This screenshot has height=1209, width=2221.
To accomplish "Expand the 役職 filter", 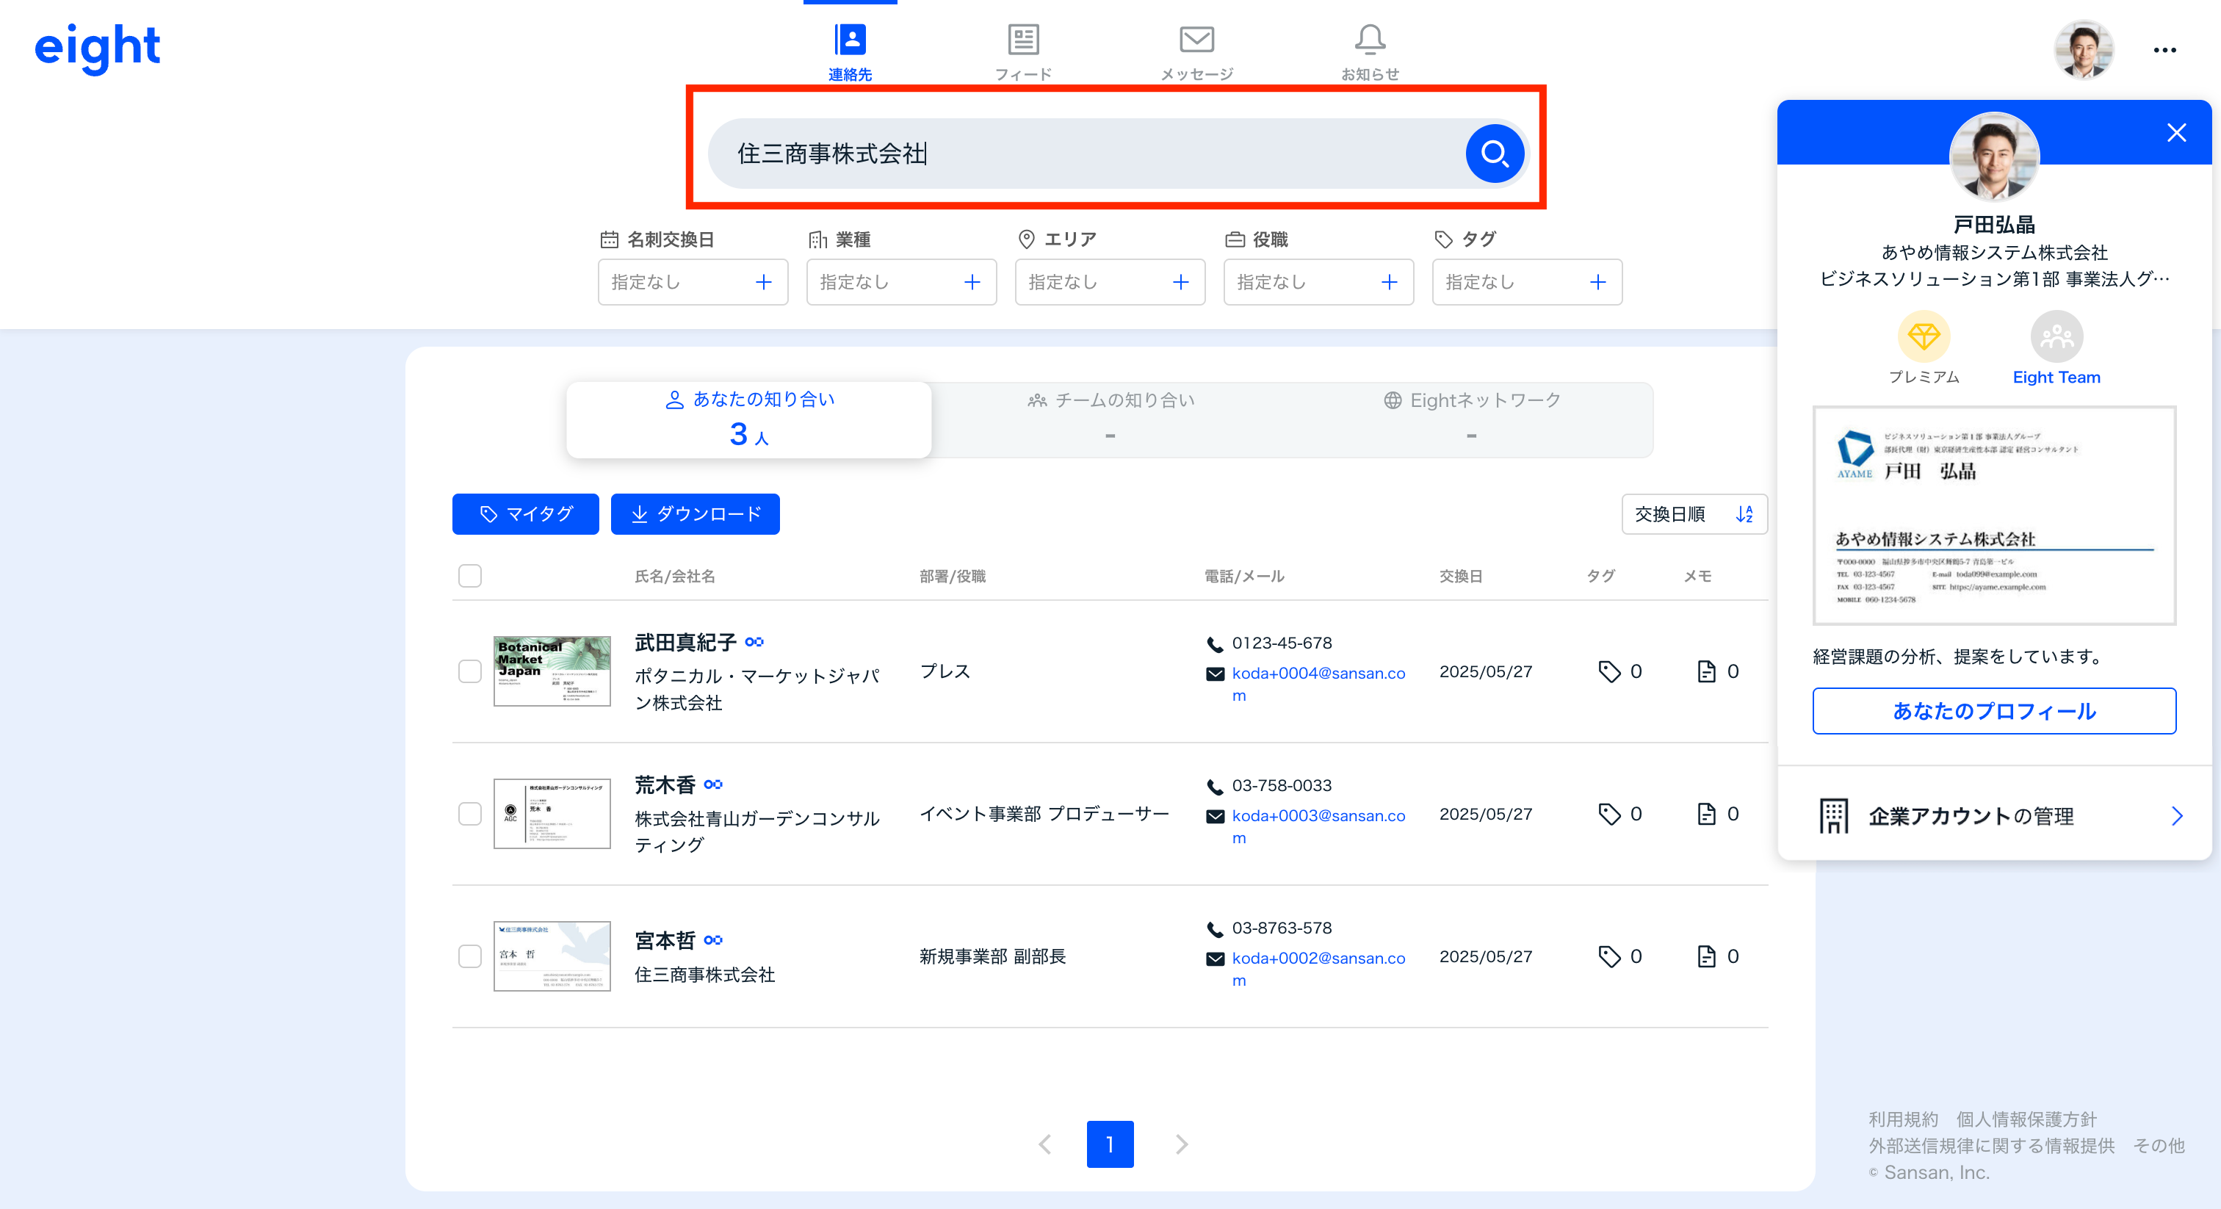I will [x=1318, y=282].
